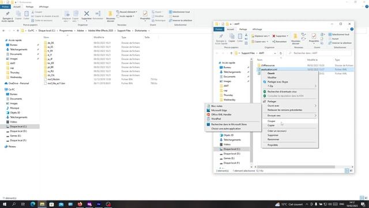Click Restaurer les versions précédentes
369x208 pixels.
[x=290, y=110]
